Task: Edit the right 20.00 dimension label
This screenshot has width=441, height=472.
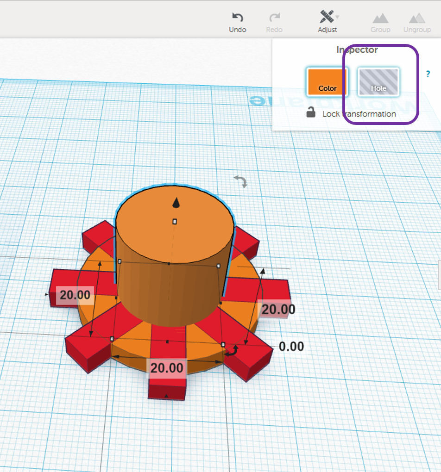Action: [x=278, y=309]
